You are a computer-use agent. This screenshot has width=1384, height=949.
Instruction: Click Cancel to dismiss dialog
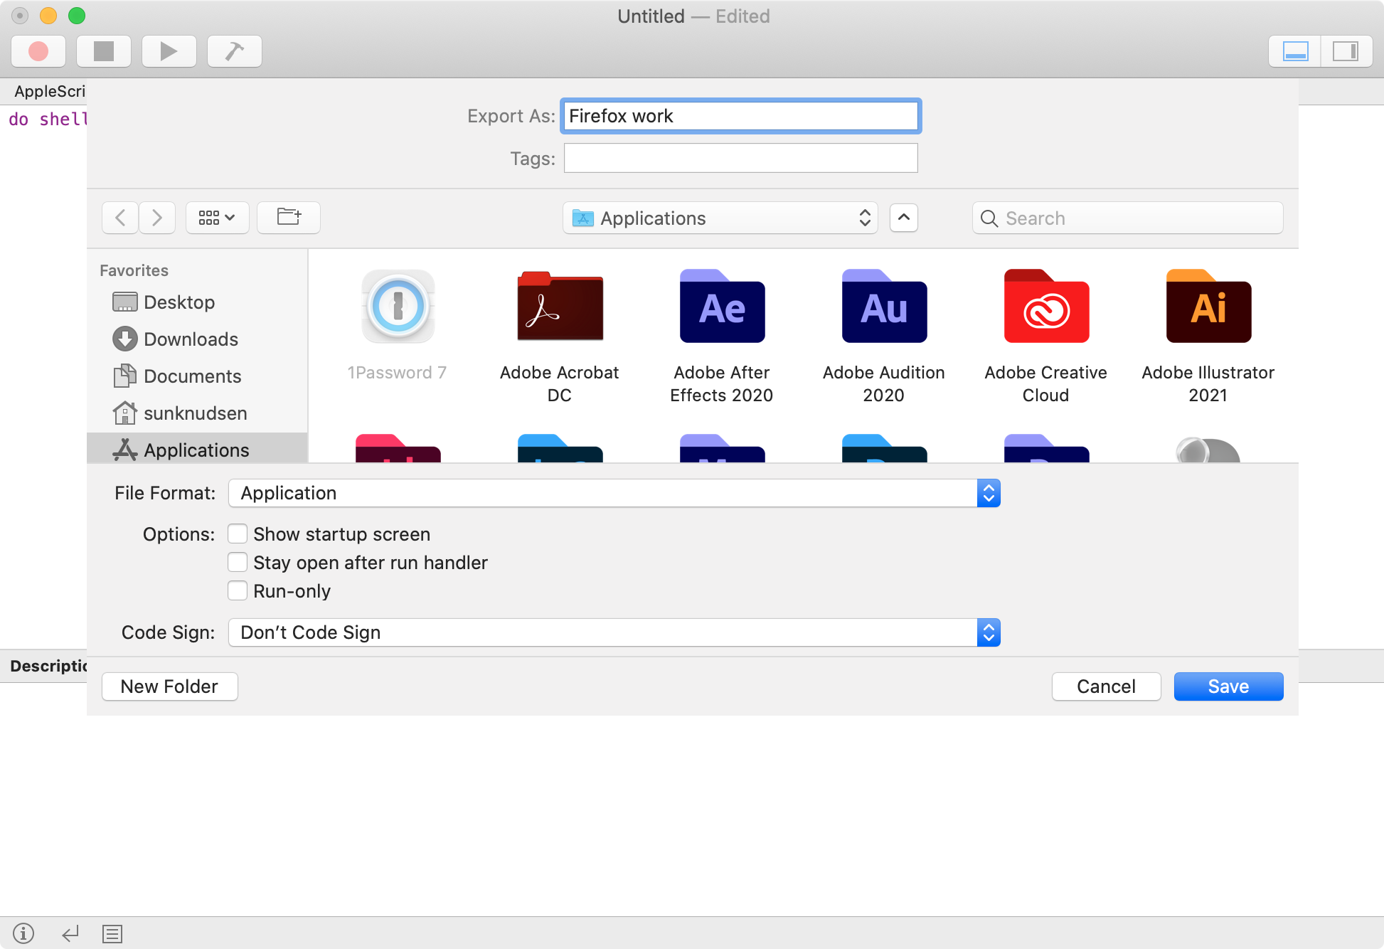coord(1107,686)
